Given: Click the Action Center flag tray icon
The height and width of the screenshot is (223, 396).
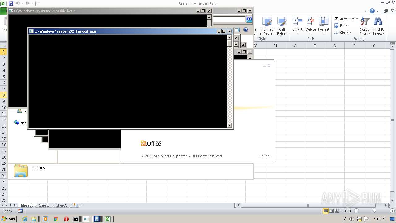Looking at the screenshot, I should [x=367, y=219].
